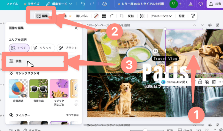The width and height of the screenshot is (223, 131).
Task: Undo the last action
Action: [x=83, y=4]
